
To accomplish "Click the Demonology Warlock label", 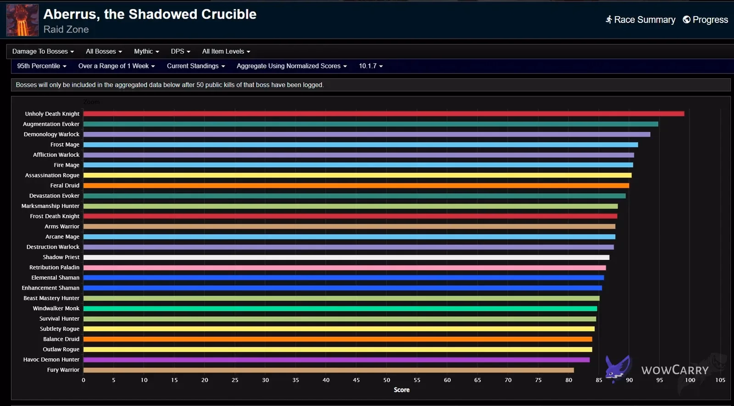I will [x=51, y=134].
